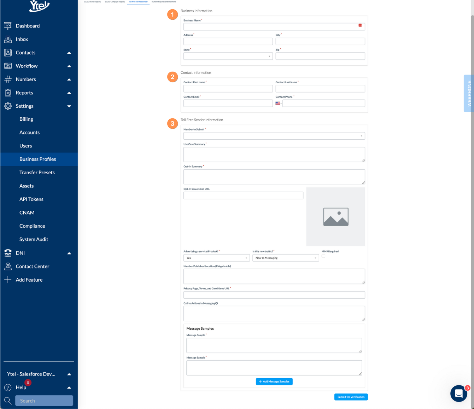Focus the Privacy Page, Terms URL field
474x409 pixels.
pos(274,295)
